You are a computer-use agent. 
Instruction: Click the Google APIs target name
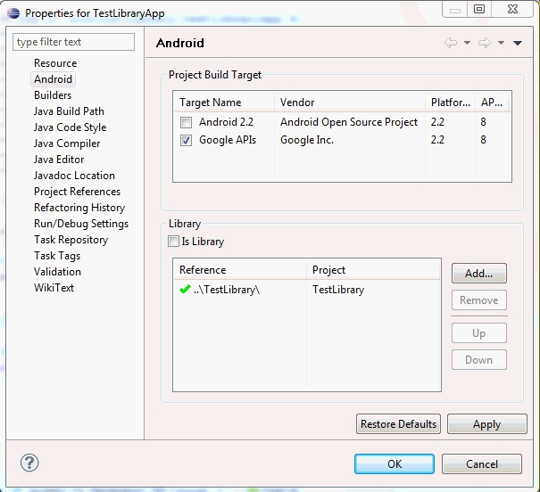pyautogui.click(x=228, y=140)
